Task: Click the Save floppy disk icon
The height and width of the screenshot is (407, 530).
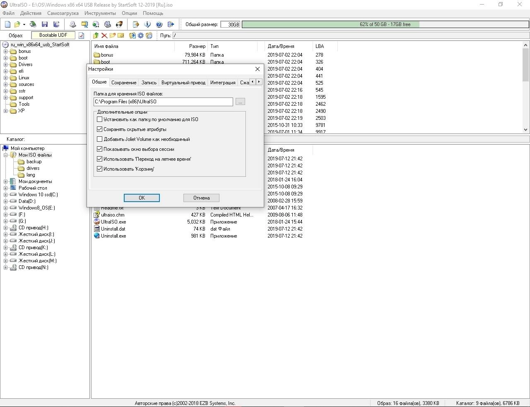Action: 45,24
